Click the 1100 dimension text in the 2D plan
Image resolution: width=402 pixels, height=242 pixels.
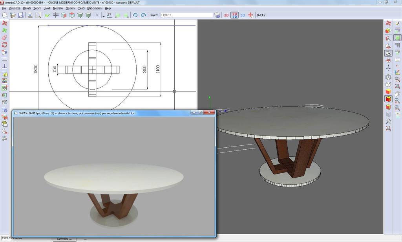(x=158, y=69)
